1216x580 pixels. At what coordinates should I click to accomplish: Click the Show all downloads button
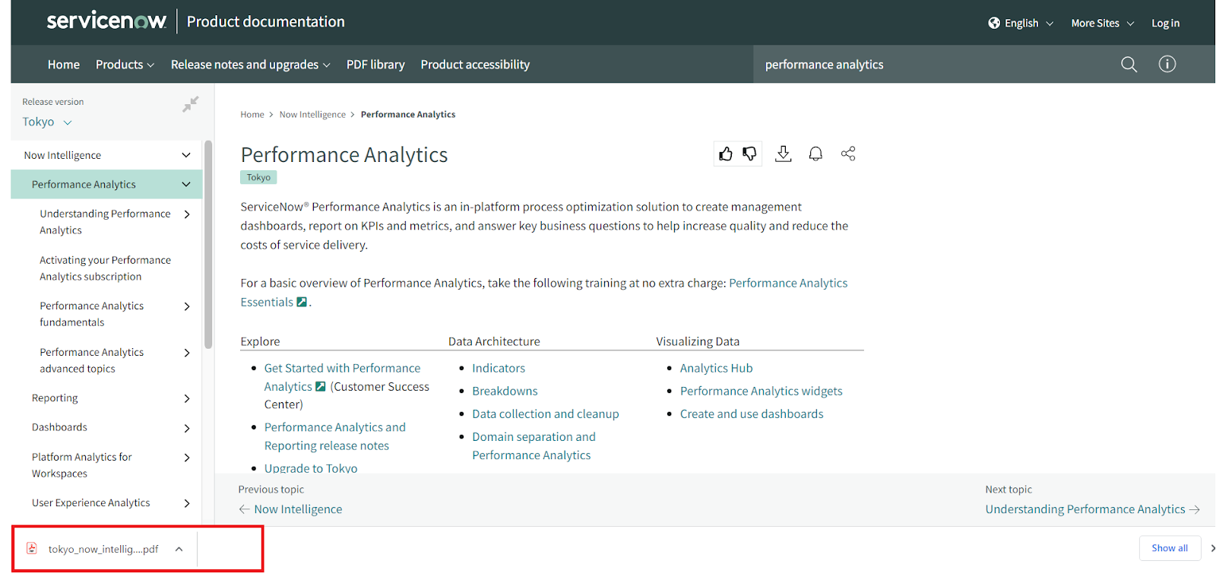(x=1169, y=548)
